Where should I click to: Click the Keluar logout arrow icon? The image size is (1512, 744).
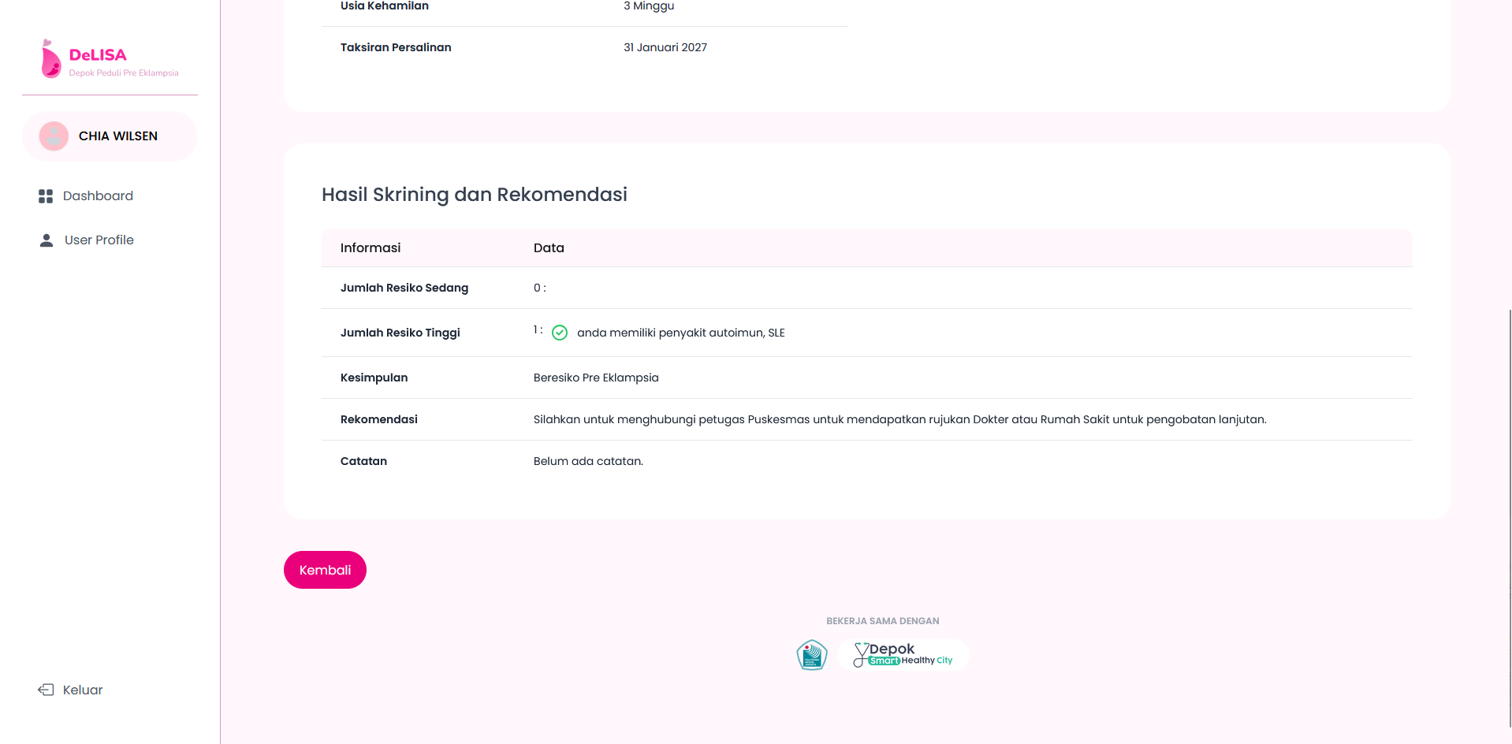(46, 690)
